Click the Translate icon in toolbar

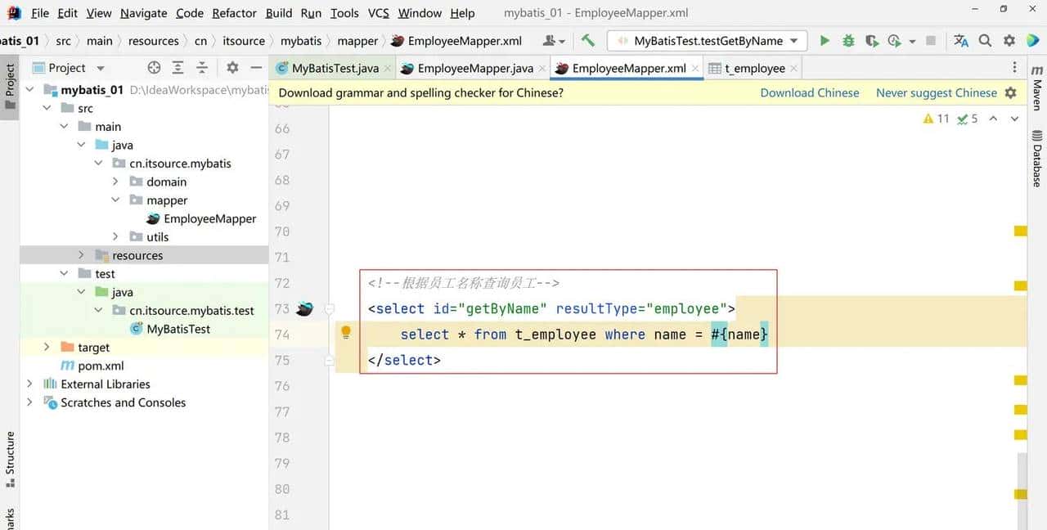[960, 39]
